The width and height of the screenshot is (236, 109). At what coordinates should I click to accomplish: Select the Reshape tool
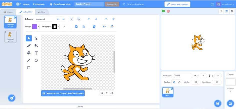(36, 38)
